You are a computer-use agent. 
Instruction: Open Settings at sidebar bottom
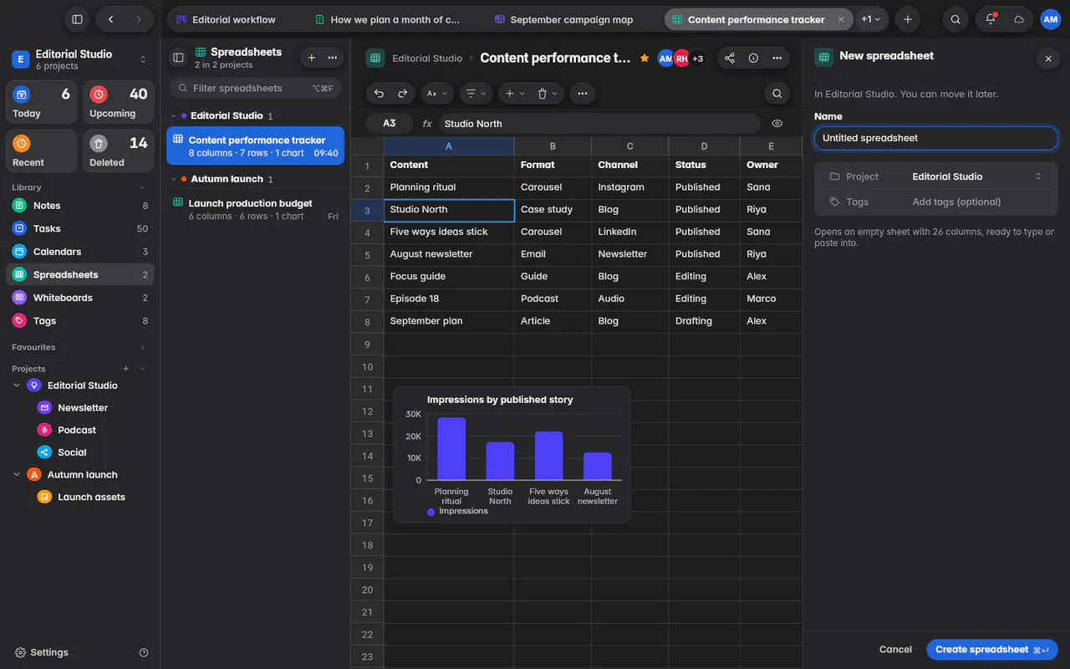[41, 652]
